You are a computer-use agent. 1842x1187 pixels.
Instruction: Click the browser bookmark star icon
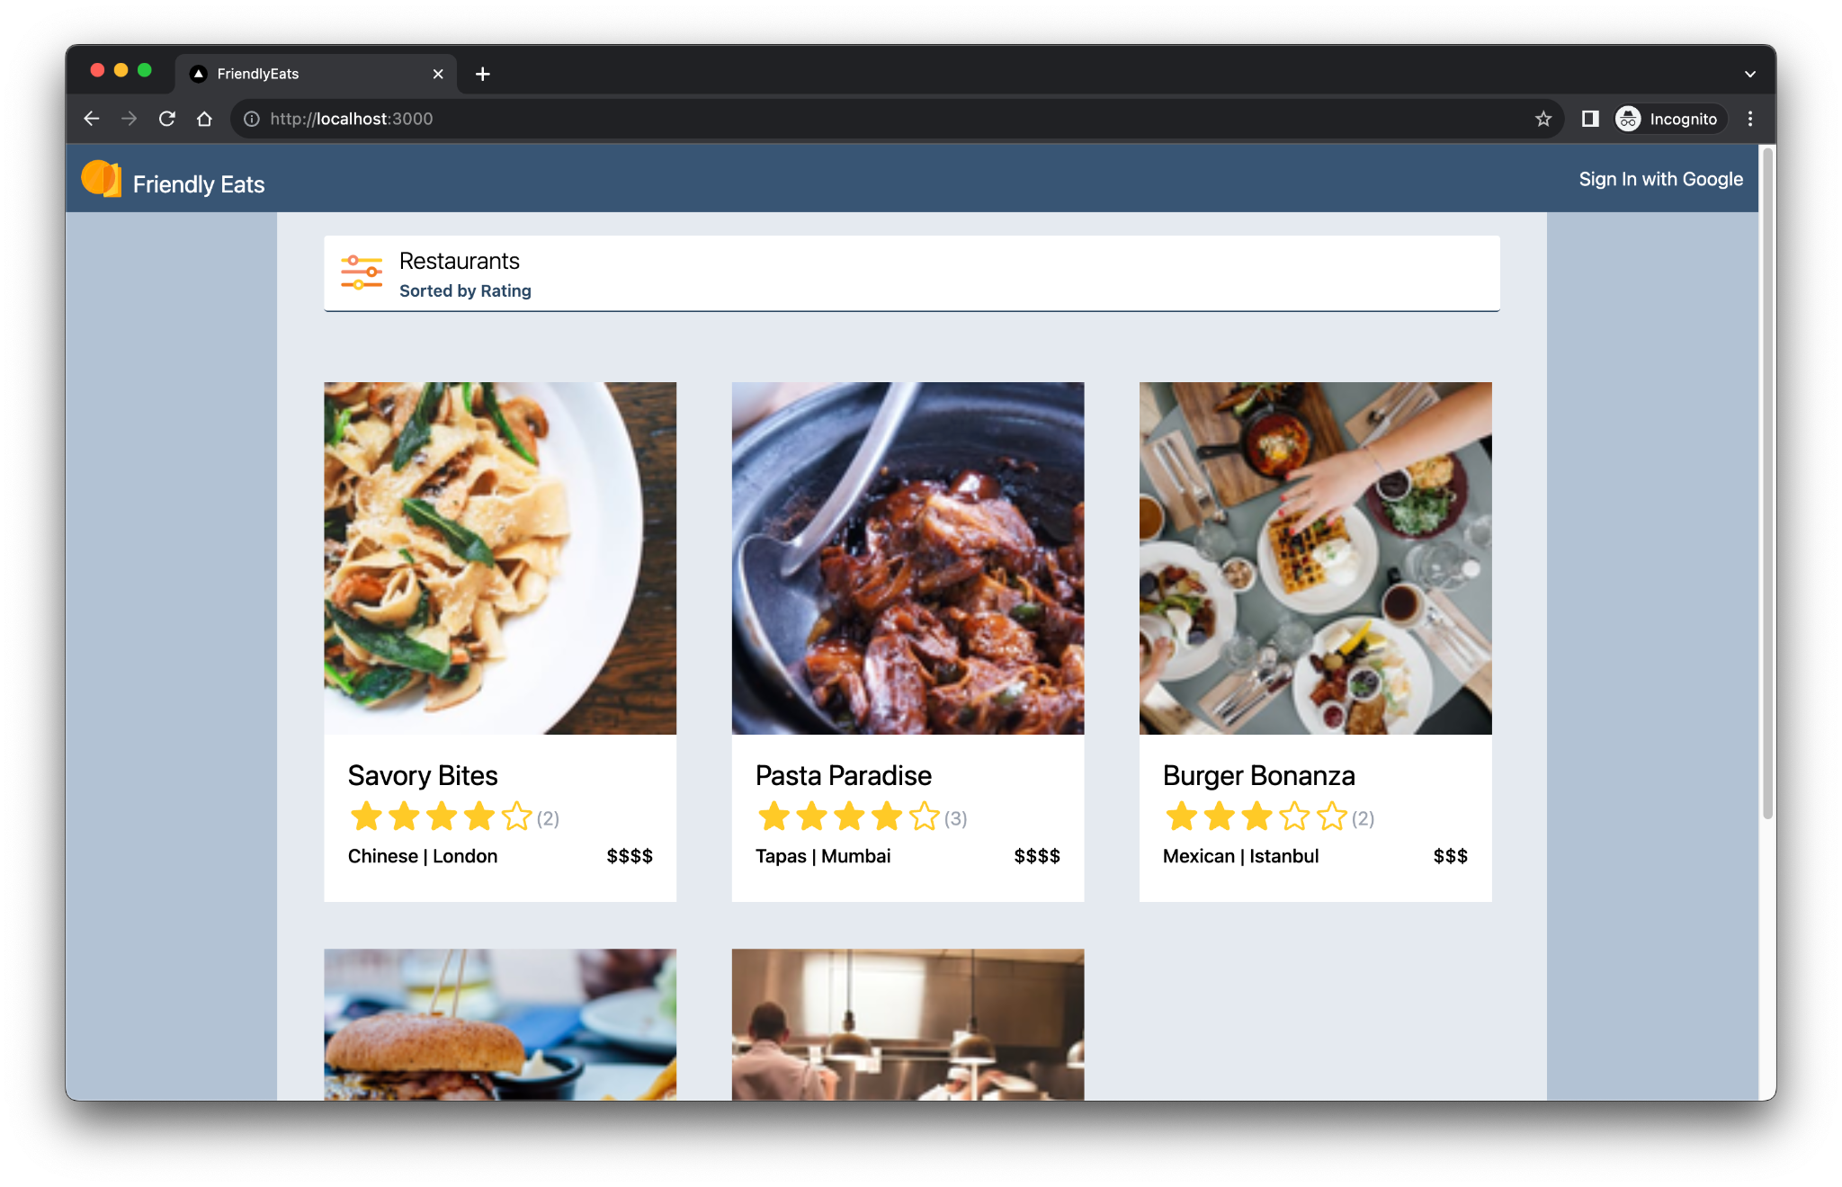tap(1542, 118)
